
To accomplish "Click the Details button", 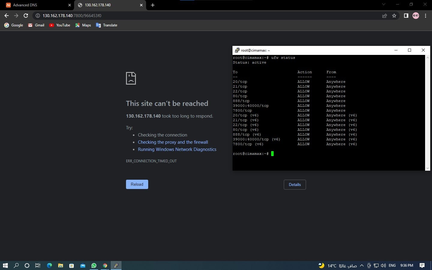I will point(295,184).
